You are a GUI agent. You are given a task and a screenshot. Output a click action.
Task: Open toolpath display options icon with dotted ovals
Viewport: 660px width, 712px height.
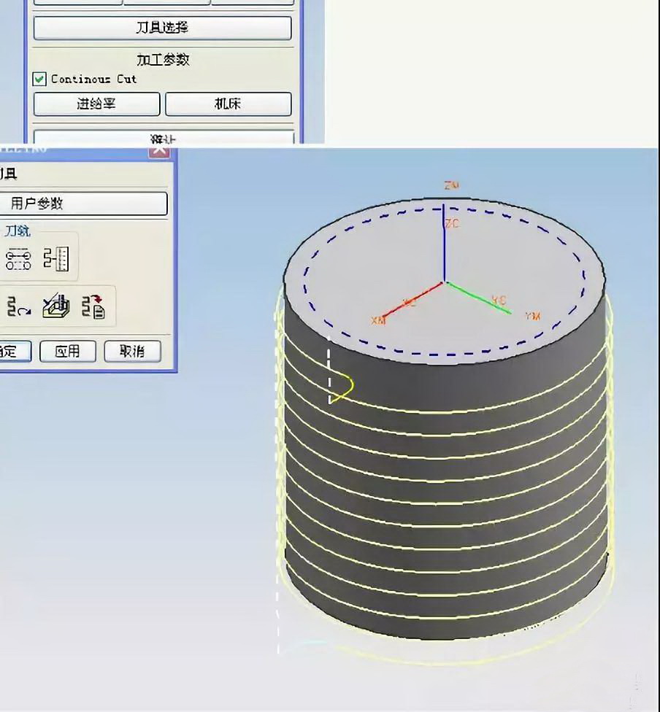(x=18, y=259)
